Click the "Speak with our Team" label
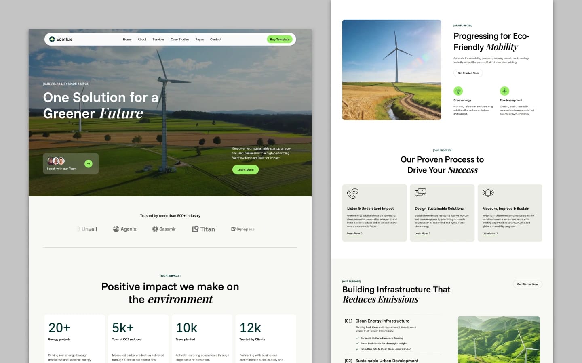The height and width of the screenshot is (363, 582). tap(61, 169)
